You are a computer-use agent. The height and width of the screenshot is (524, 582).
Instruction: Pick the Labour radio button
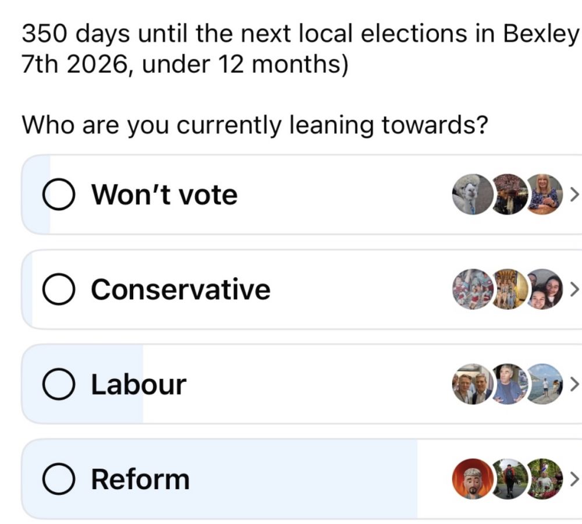pyautogui.click(x=58, y=385)
